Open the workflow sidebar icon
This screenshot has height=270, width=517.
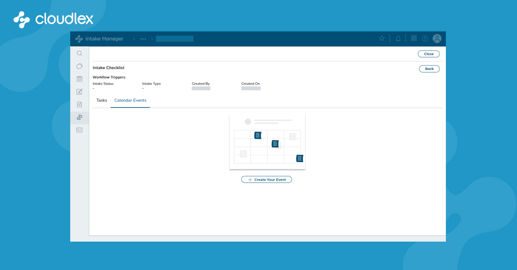click(79, 117)
